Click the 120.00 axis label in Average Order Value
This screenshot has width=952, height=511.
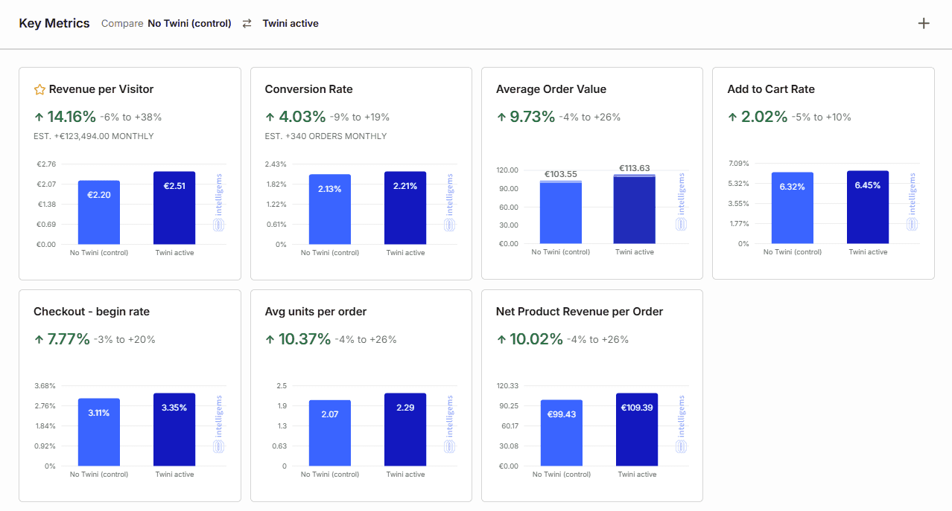pyautogui.click(x=507, y=170)
